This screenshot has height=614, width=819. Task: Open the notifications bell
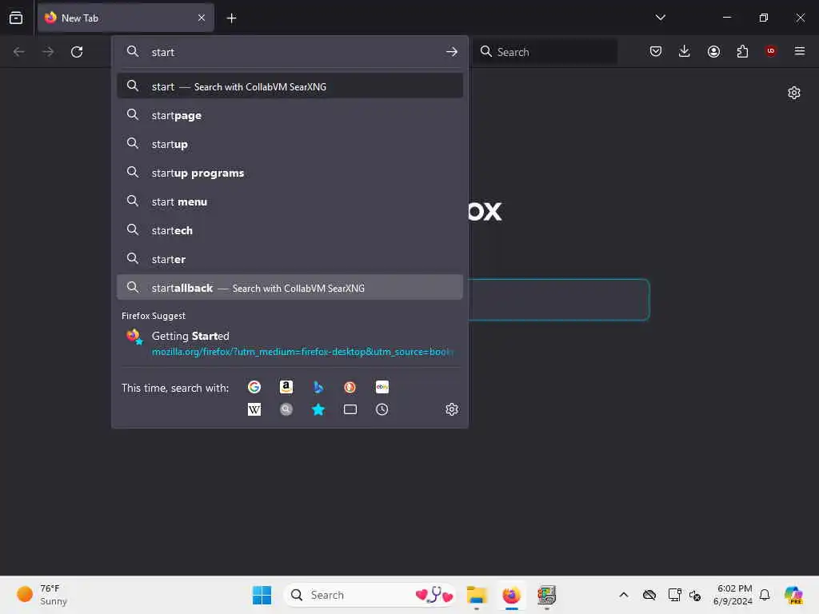click(765, 595)
